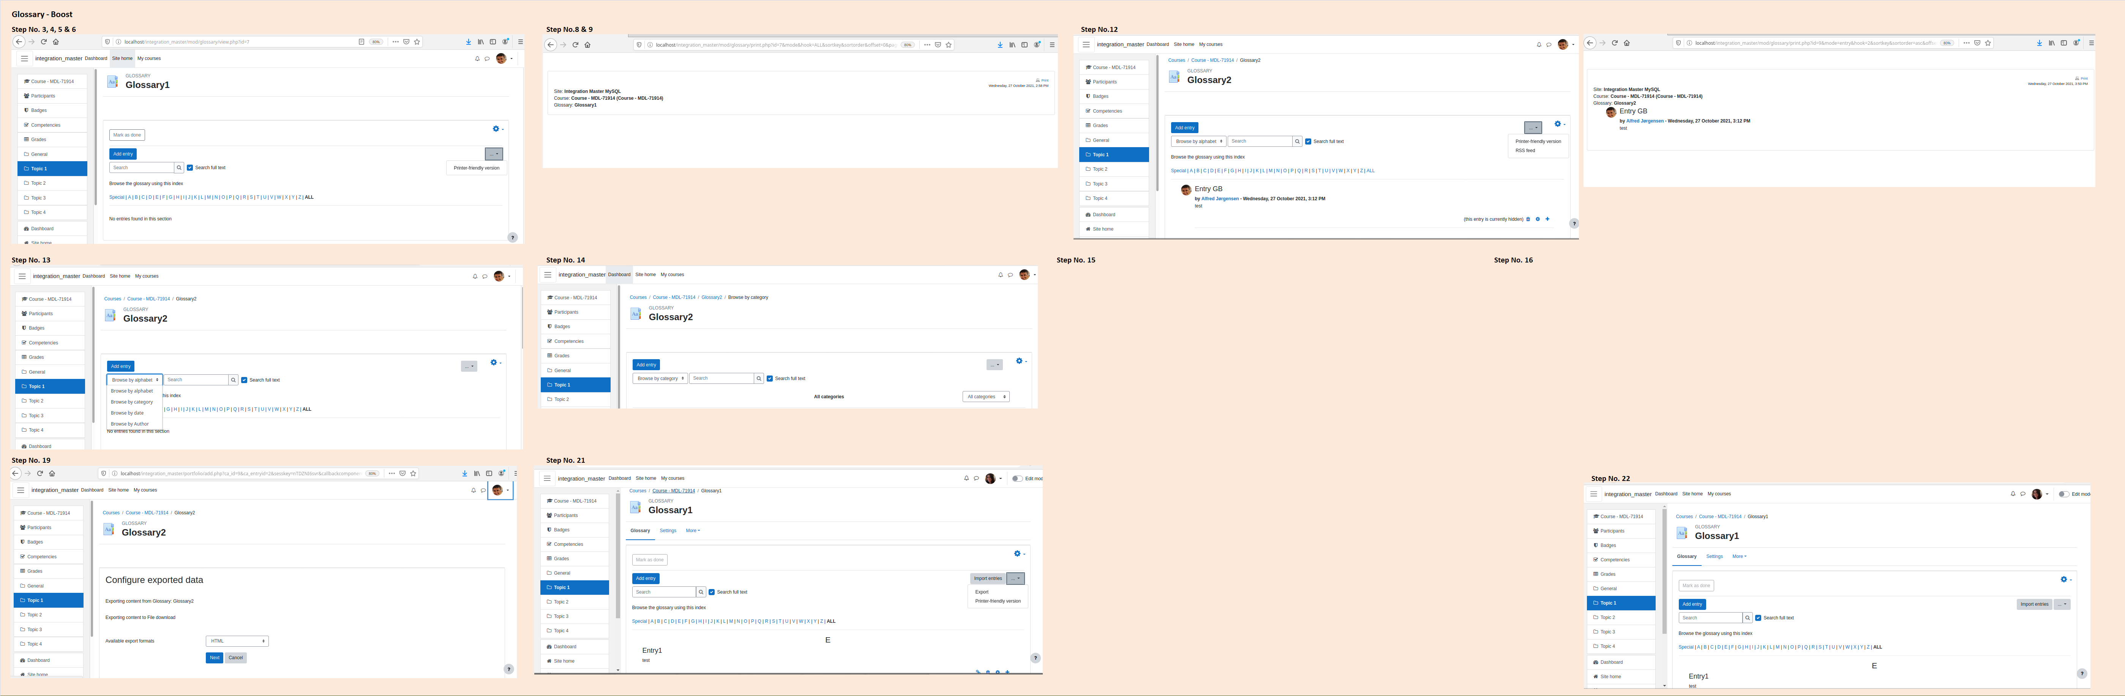The width and height of the screenshot is (2125, 696).
Task: Click the plus icon beside Entry GB in Step 12
Action: (x=1547, y=219)
